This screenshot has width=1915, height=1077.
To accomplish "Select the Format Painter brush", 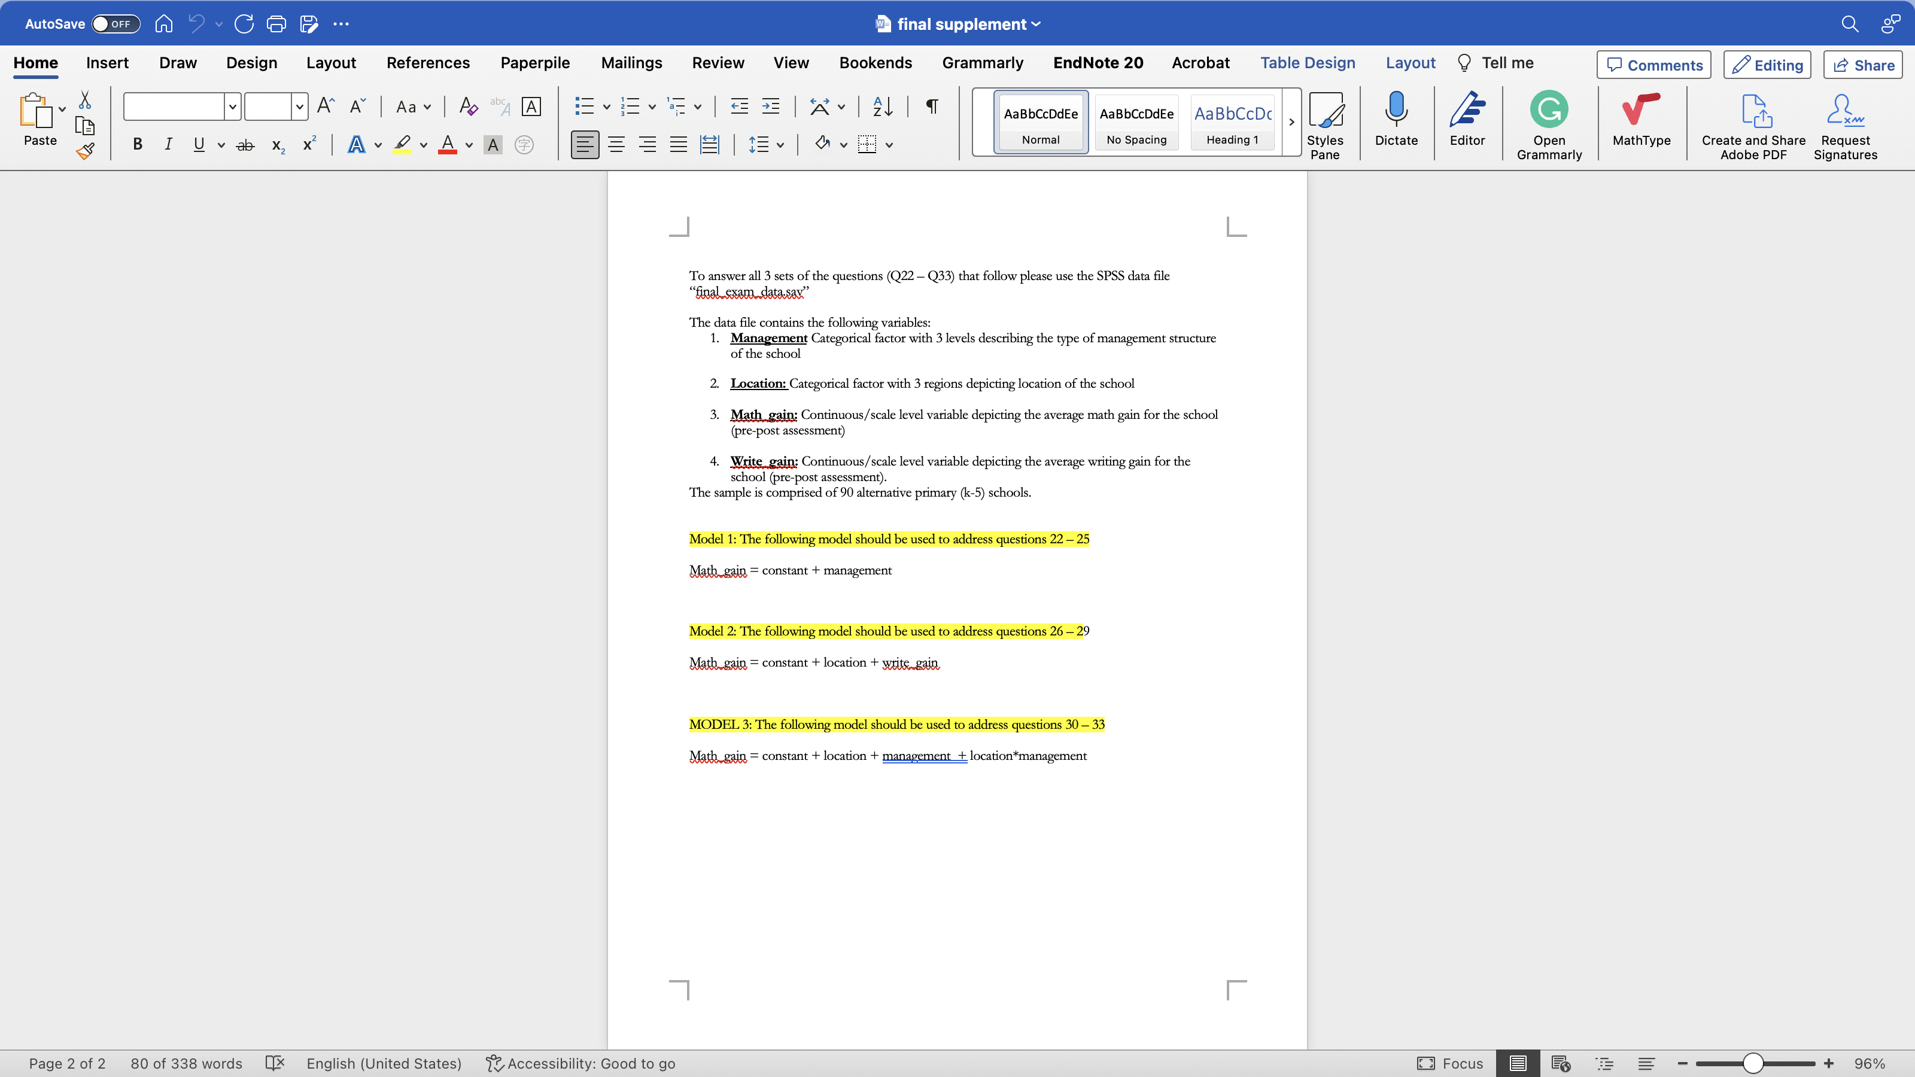I will [x=85, y=151].
